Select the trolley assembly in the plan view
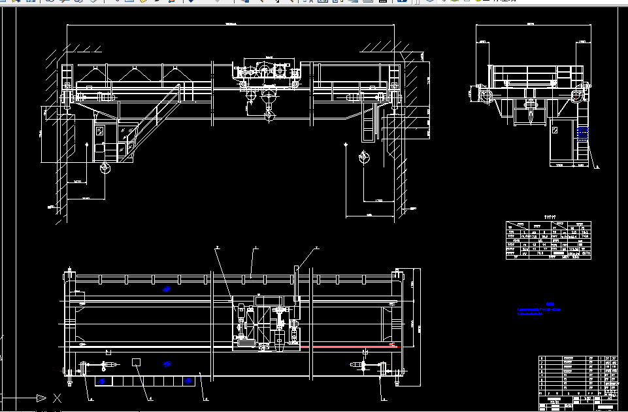628x412 pixels. pos(267,324)
